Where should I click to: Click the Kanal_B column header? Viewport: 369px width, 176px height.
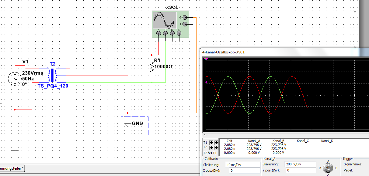point(278,141)
